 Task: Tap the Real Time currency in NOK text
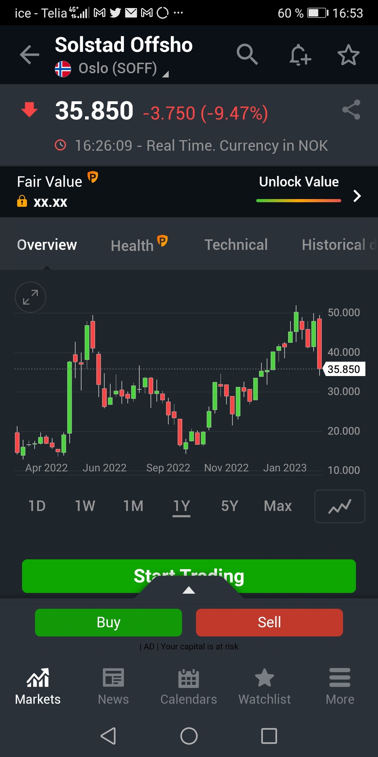point(202,145)
